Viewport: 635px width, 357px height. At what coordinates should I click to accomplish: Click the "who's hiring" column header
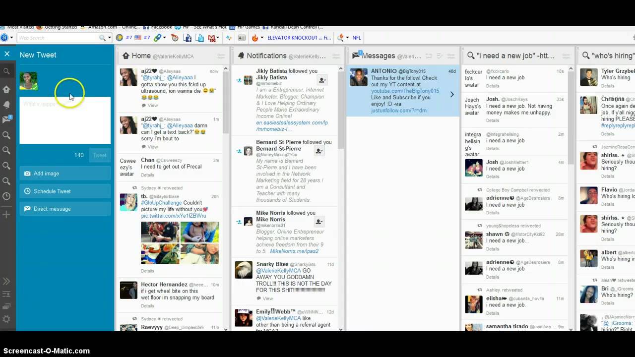[612, 56]
